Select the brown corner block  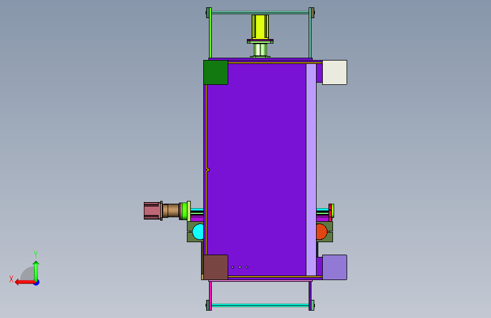pyautogui.click(x=216, y=267)
